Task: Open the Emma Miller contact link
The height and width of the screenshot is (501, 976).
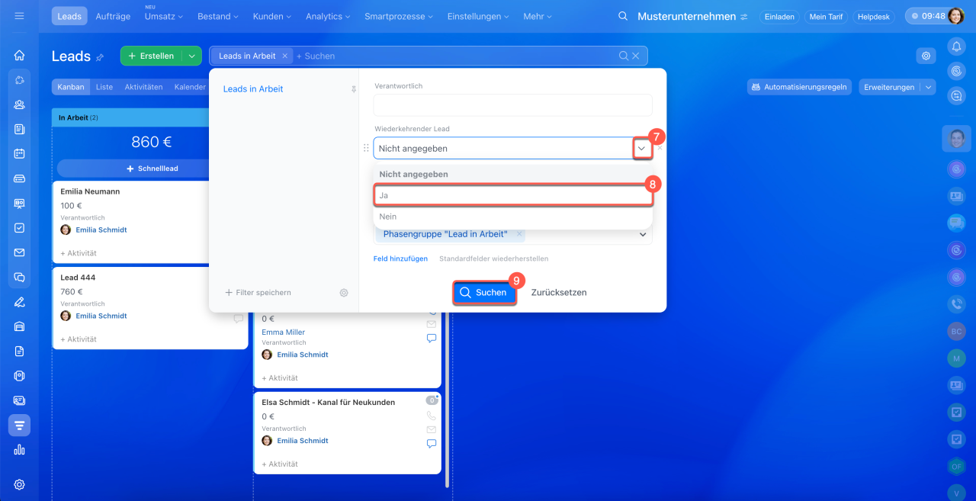Action: 283,332
